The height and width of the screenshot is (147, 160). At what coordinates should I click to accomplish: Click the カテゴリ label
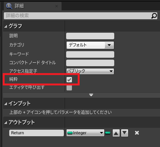pos(17,45)
